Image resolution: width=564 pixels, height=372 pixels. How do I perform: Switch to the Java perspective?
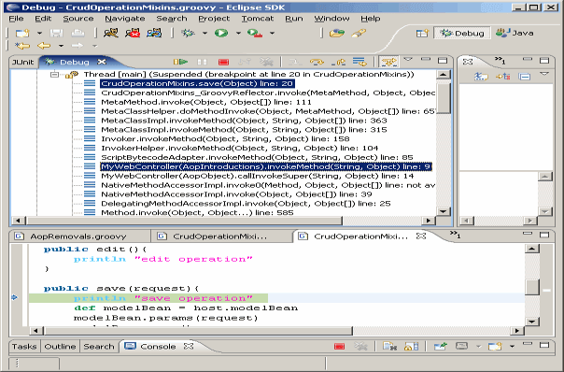coord(515,33)
